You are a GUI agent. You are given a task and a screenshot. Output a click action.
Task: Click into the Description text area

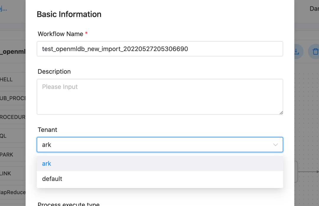click(x=160, y=97)
